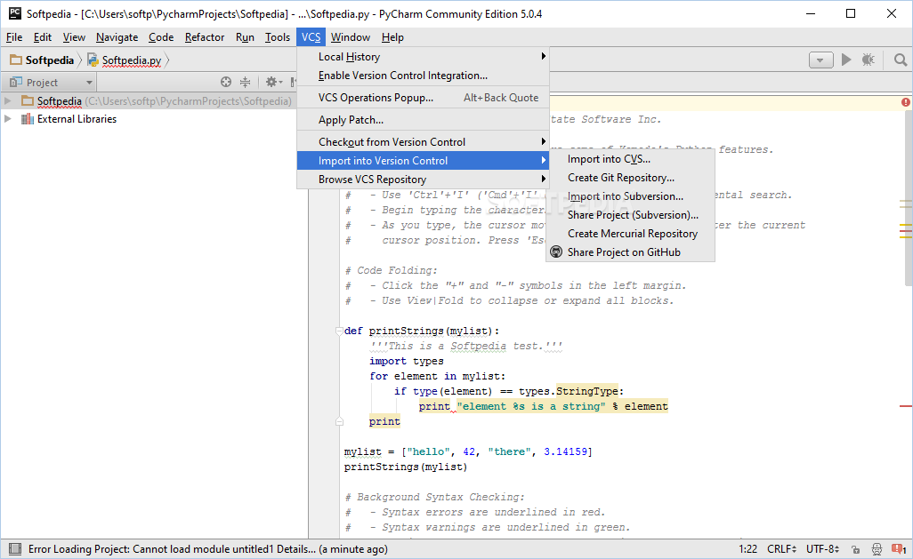Open the event log notification icon

coord(899,549)
